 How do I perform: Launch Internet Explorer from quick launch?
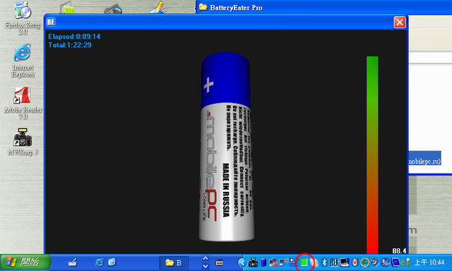pyautogui.click(x=100, y=263)
